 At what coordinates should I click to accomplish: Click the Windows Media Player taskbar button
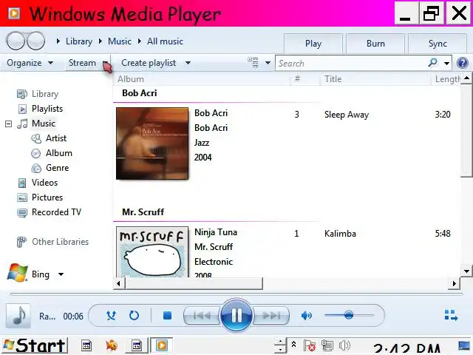point(162,345)
